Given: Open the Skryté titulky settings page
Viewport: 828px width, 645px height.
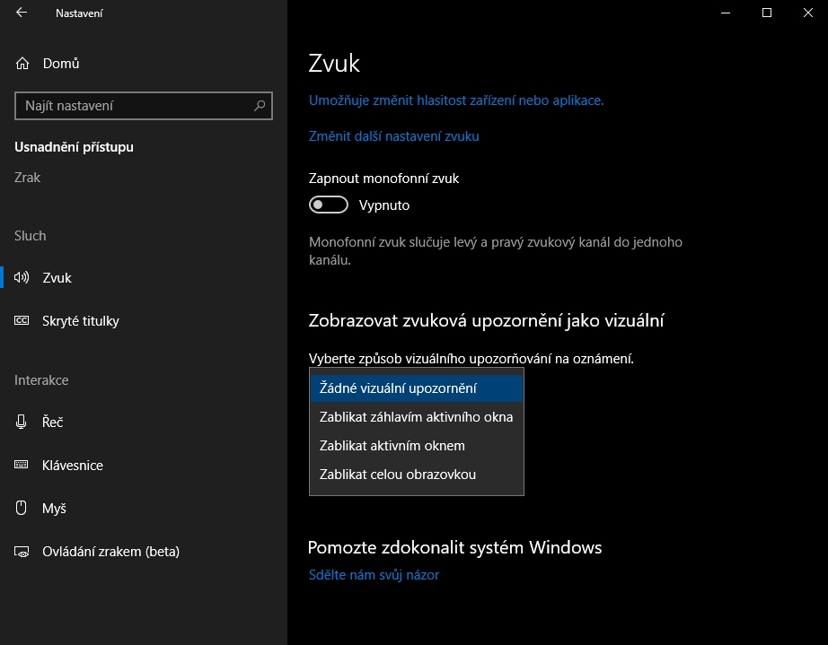Looking at the screenshot, I should pos(81,321).
